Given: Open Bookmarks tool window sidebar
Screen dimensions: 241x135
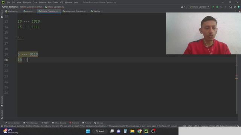Looking at the screenshot, I should click(2, 101).
